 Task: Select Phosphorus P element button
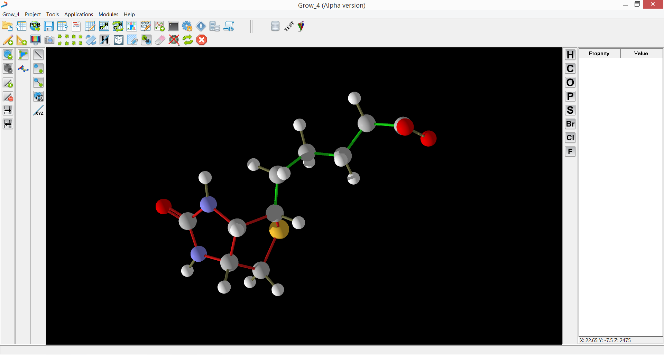[570, 96]
